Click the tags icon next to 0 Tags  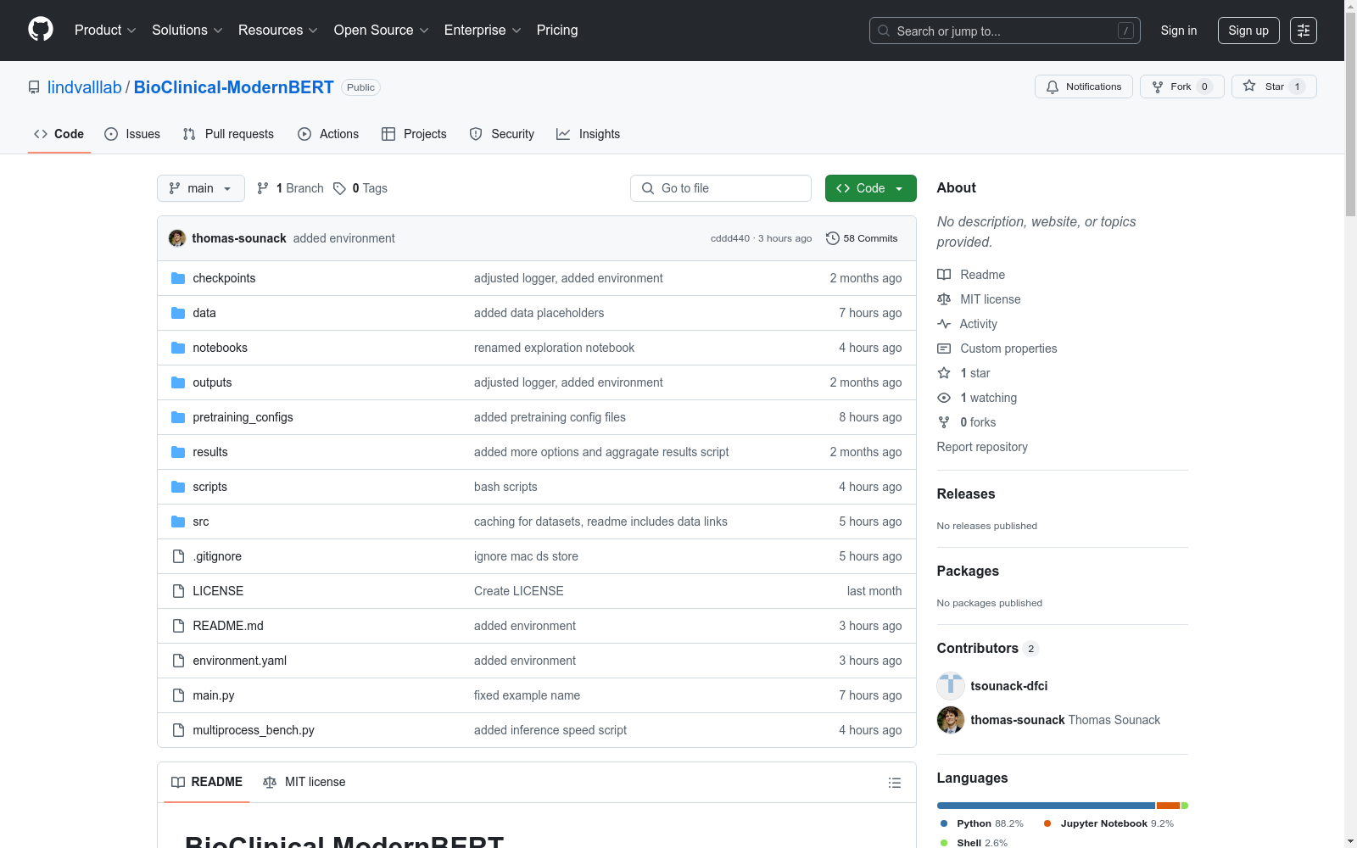tap(339, 188)
